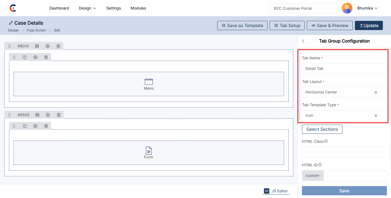Open the Bhumika user account dropdown

[367, 8]
